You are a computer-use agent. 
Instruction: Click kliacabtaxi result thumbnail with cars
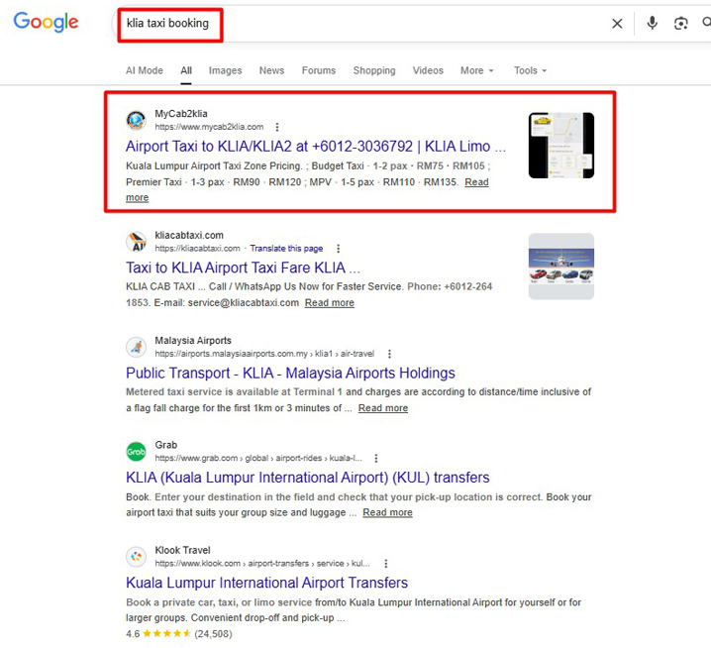coord(561,267)
